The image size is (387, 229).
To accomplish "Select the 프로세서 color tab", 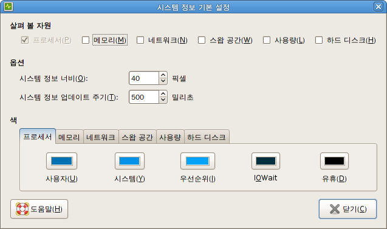I will pyautogui.click(x=38, y=137).
